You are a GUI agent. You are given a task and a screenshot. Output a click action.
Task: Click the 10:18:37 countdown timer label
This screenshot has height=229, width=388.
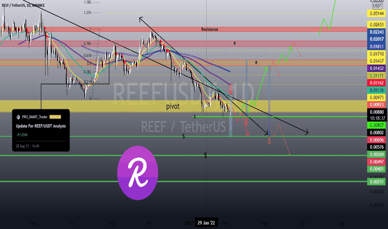tap(377, 118)
